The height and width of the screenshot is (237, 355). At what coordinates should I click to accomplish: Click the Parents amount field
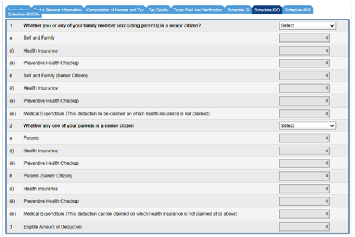[304, 138]
